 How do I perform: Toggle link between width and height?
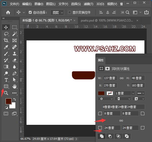click(122, 78)
